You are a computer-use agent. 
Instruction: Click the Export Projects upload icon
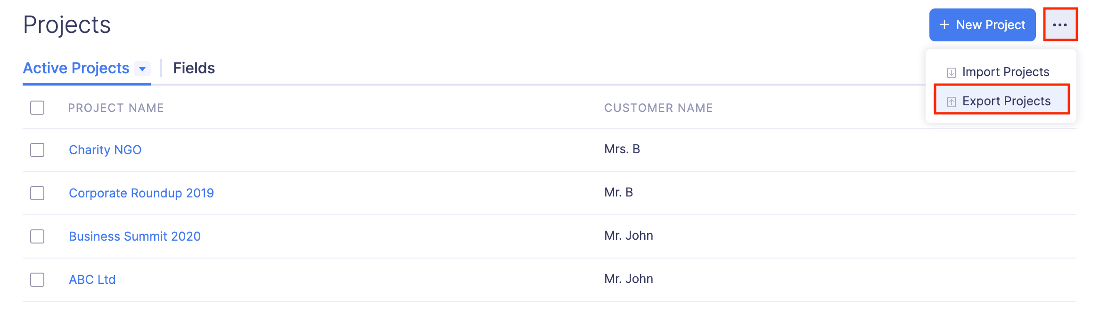952,102
